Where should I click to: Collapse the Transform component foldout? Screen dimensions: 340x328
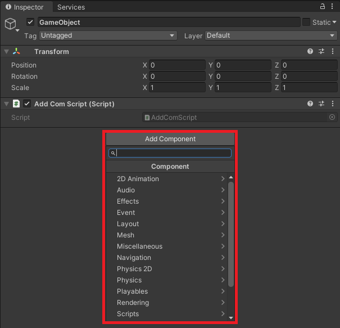[6, 52]
